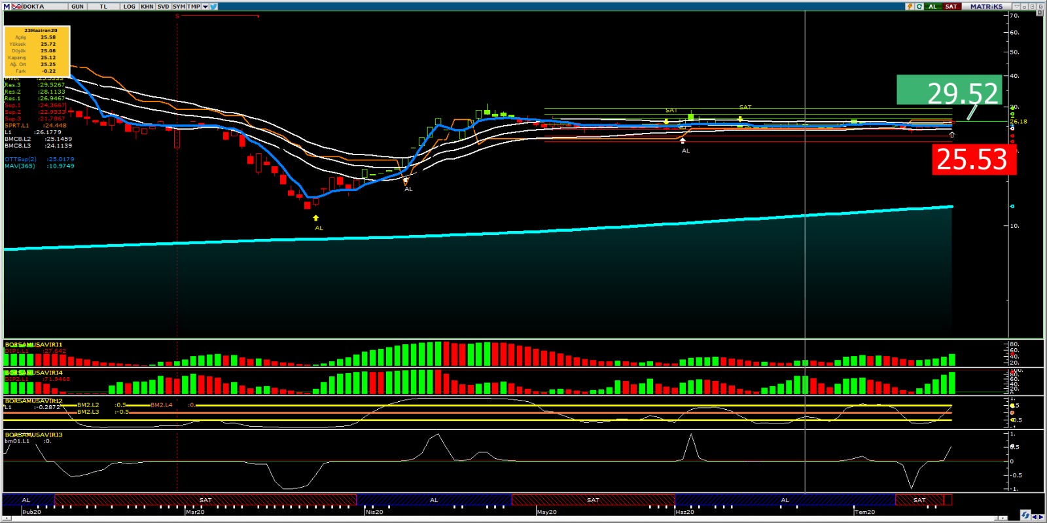Image resolution: width=1047 pixels, height=523 pixels.
Task: Toggle the KHN option in toolbar
Action: pos(147,7)
